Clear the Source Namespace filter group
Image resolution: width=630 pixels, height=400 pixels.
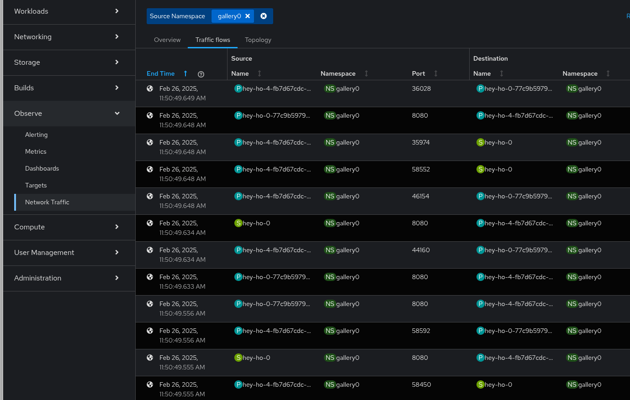click(x=264, y=16)
